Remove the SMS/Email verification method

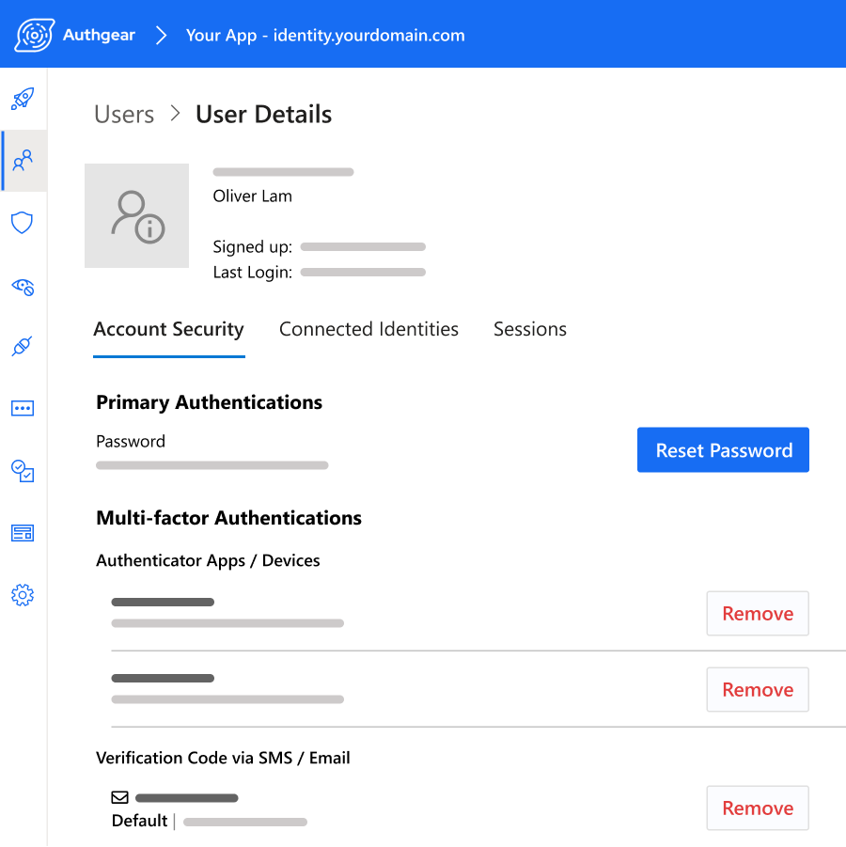758,808
